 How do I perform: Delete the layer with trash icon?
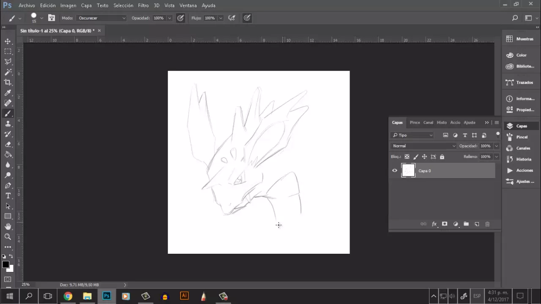point(487,224)
